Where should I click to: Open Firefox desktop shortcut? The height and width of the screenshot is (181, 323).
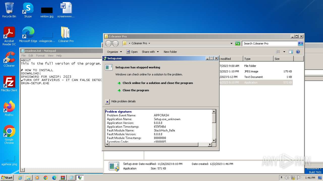[x=9, y=108]
